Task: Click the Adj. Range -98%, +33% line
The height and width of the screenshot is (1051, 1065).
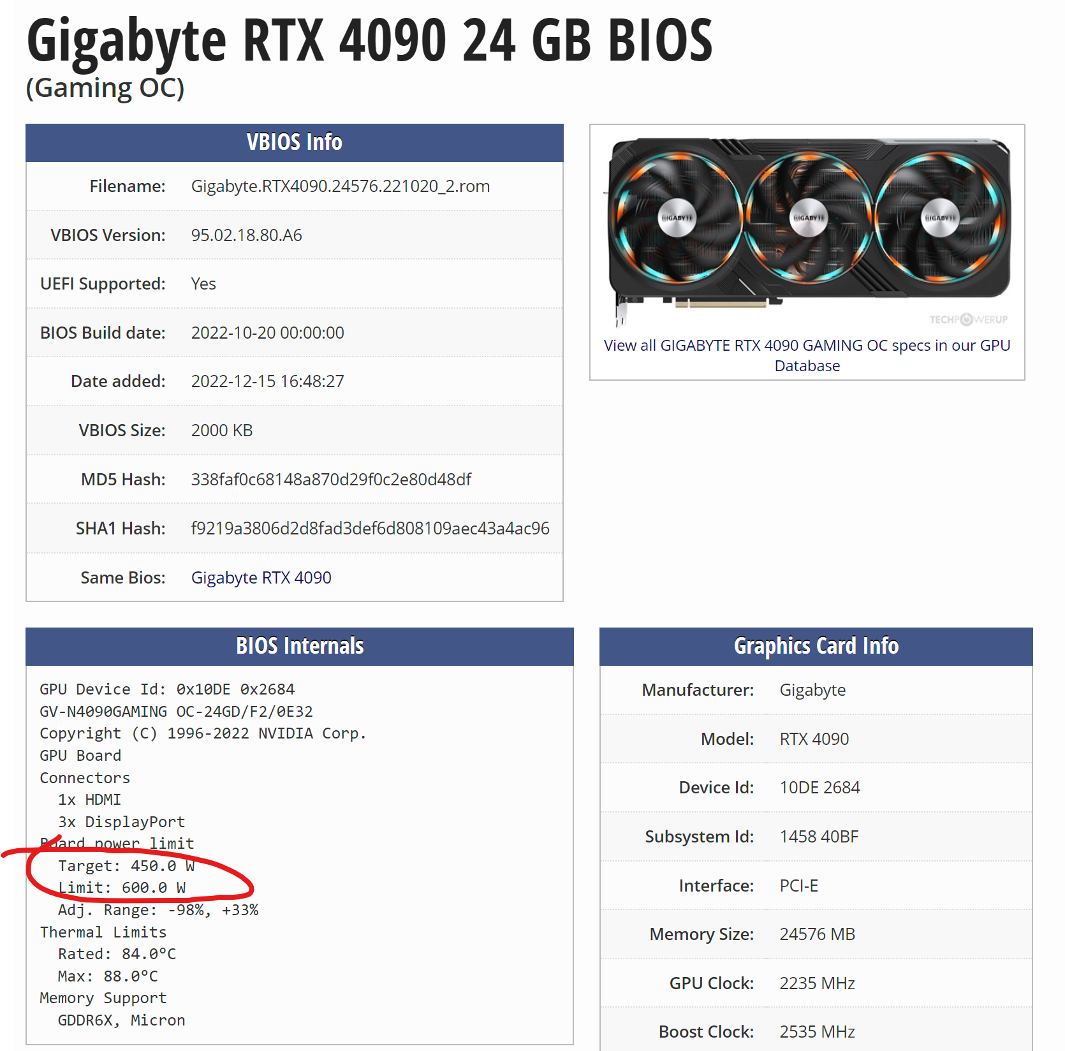Action: coord(158,910)
